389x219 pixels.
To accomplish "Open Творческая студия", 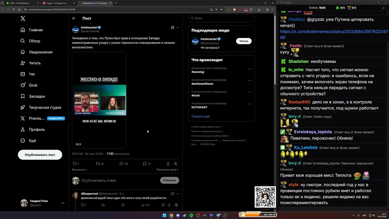I will [x=41, y=107].
